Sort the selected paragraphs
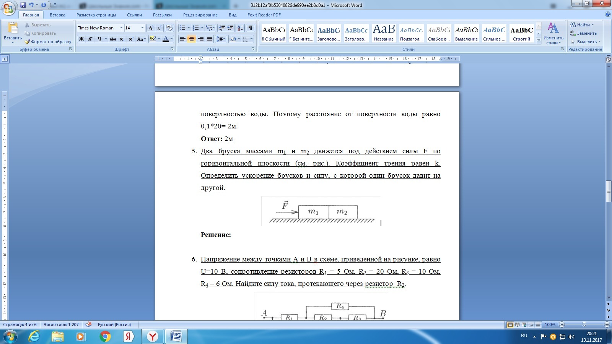The width and height of the screenshot is (612, 344). [240, 28]
